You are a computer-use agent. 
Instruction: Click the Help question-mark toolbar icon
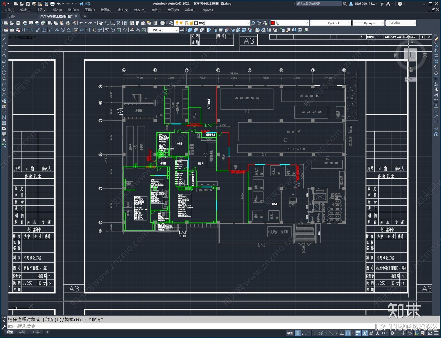pos(162,23)
